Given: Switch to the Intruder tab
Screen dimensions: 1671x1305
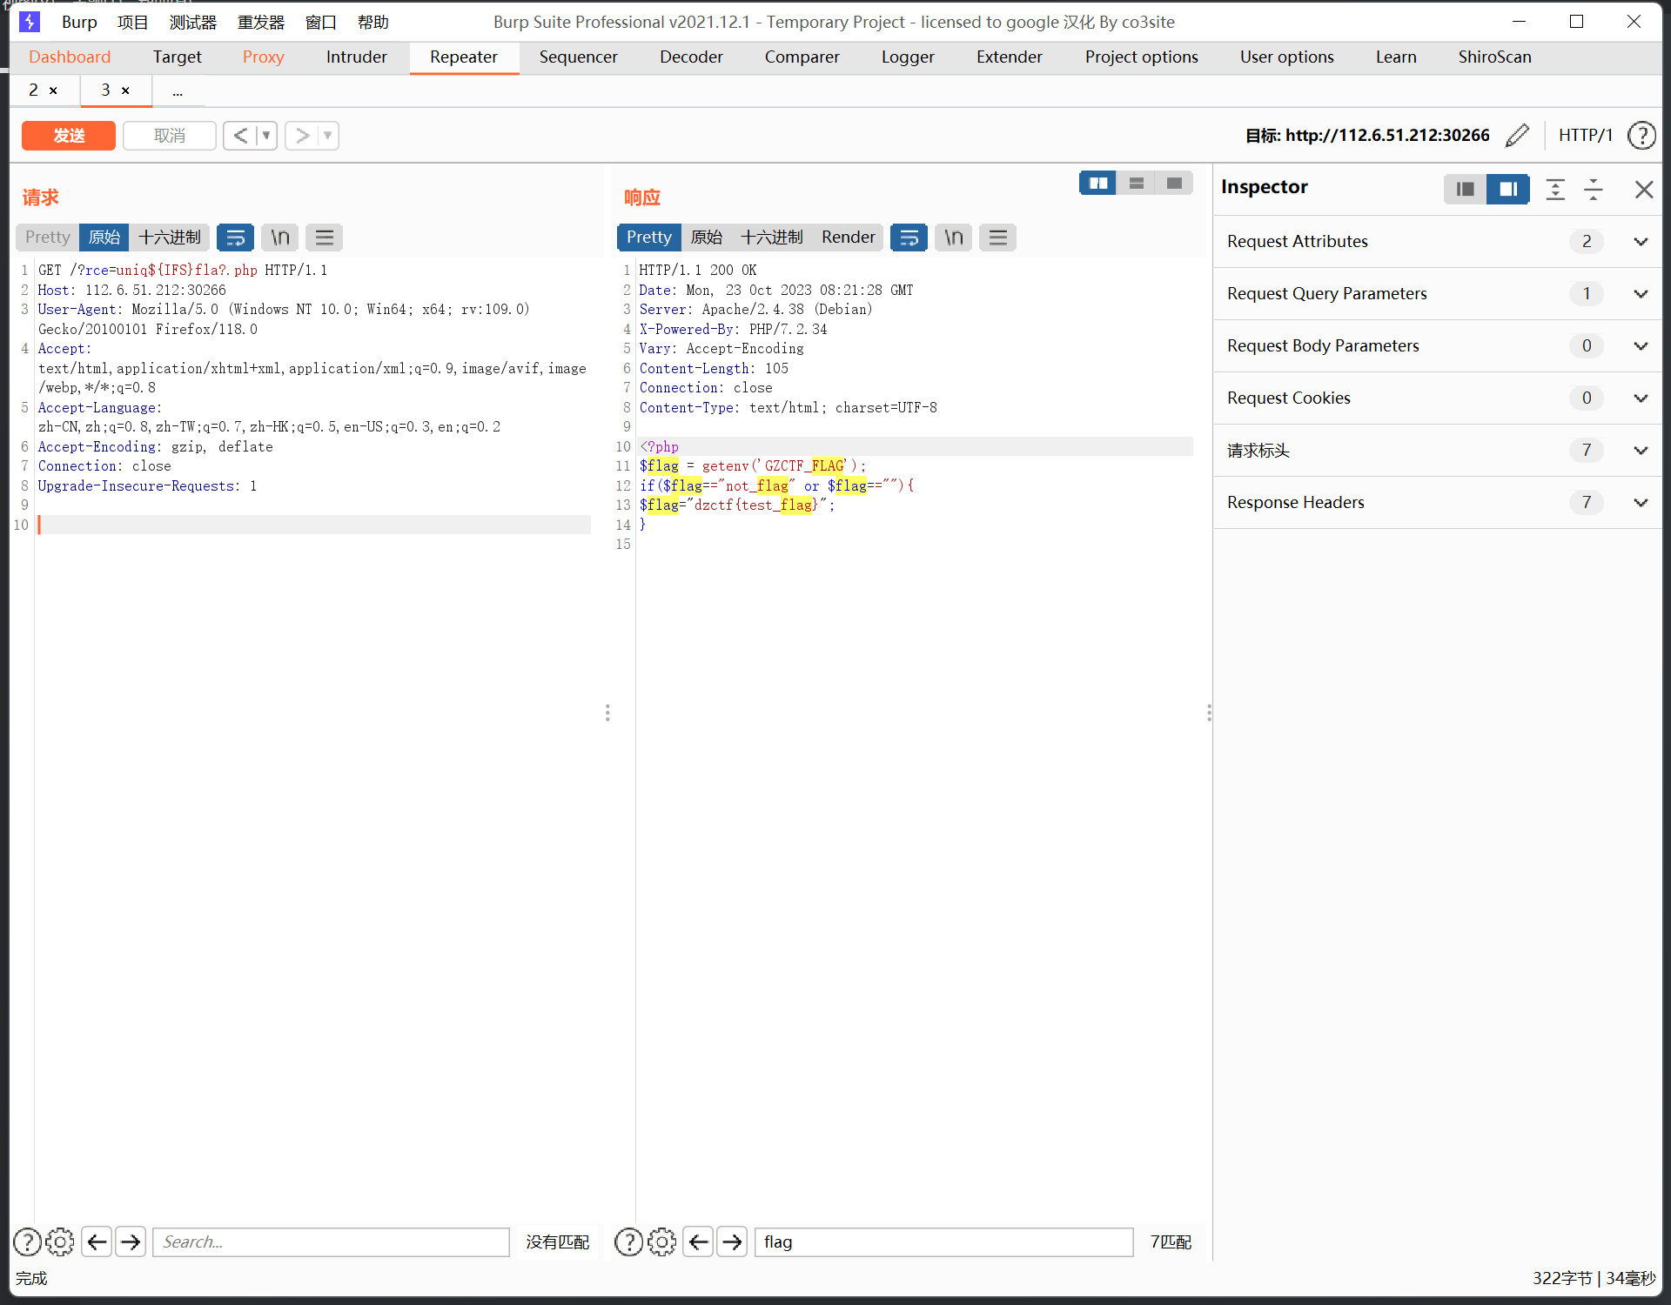Looking at the screenshot, I should [x=356, y=57].
